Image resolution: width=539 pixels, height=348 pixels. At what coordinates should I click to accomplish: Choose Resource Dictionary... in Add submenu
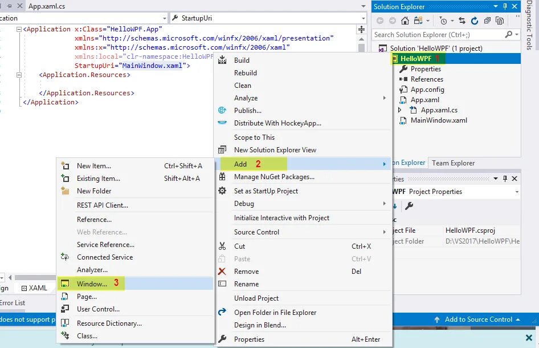(135, 323)
